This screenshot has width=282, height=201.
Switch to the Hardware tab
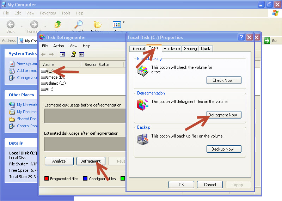click(x=172, y=49)
